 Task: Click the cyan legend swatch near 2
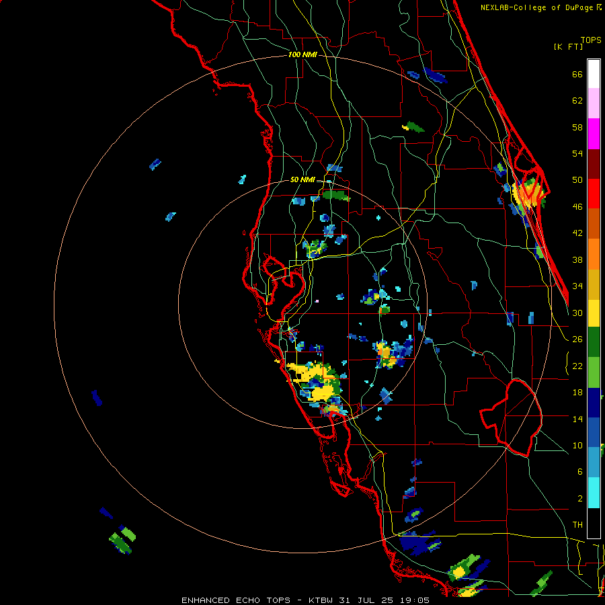pyautogui.click(x=594, y=493)
